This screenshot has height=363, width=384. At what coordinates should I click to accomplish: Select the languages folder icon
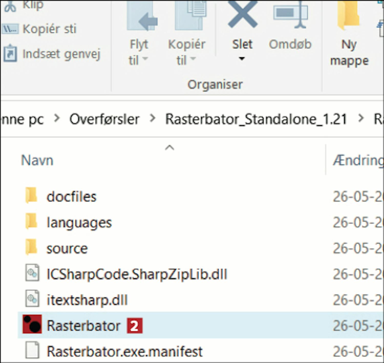[31, 222]
